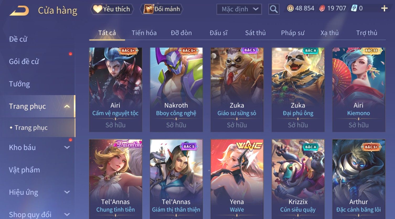Viewport: 395px width, 219px height.
Task: Switch to the Tiến hóa tab
Action: (144, 33)
